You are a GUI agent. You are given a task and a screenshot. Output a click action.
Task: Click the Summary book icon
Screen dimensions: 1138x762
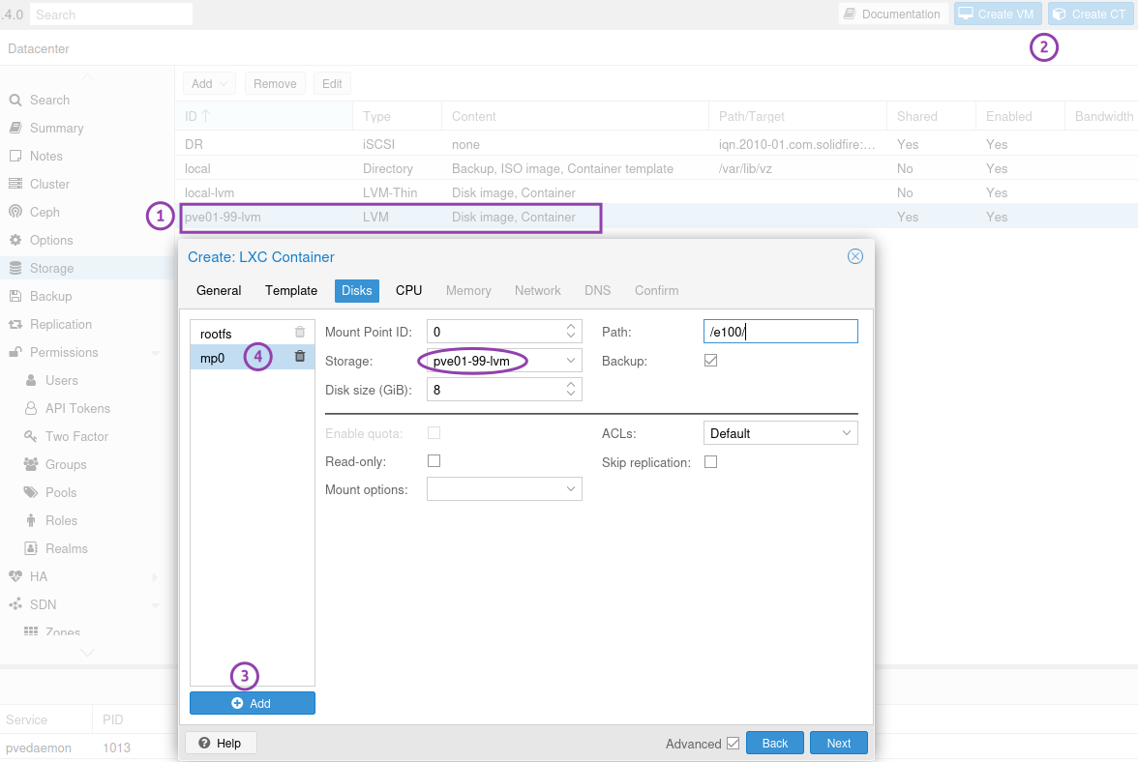tap(15, 128)
